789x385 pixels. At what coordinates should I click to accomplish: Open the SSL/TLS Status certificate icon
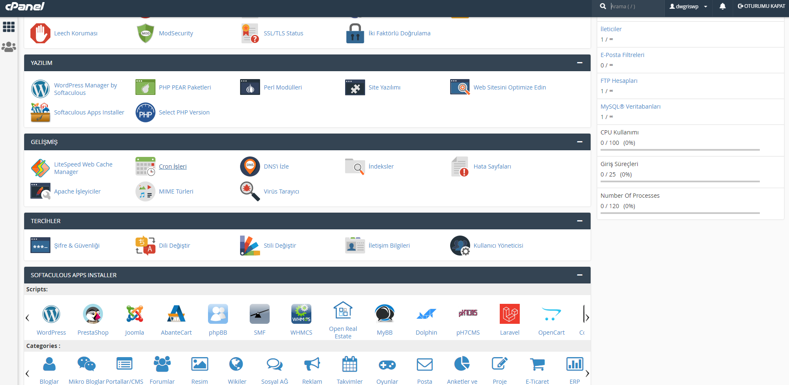tap(250, 33)
